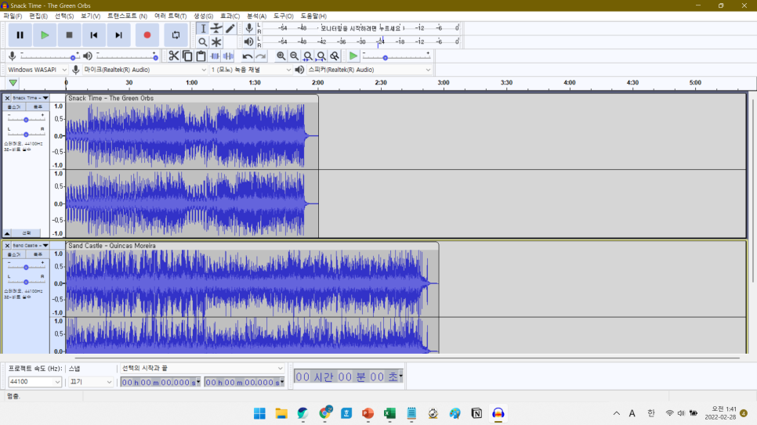The width and height of the screenshot is (757, 425).
Task: Open the 파일(F) menu
Action: pyautogui.click(x=13, y=16)
